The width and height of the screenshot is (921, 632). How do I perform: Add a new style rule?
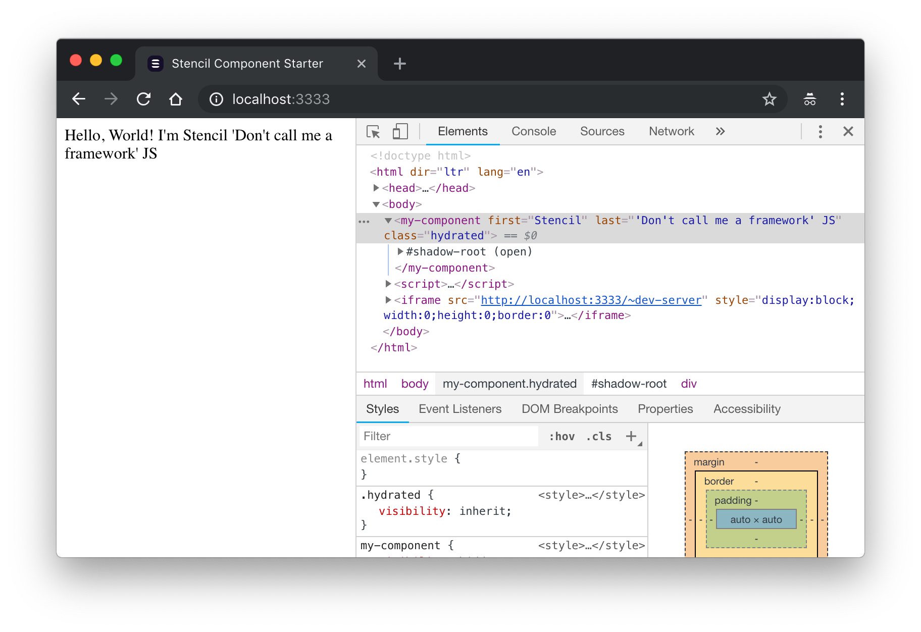click(x=631, y=436)
